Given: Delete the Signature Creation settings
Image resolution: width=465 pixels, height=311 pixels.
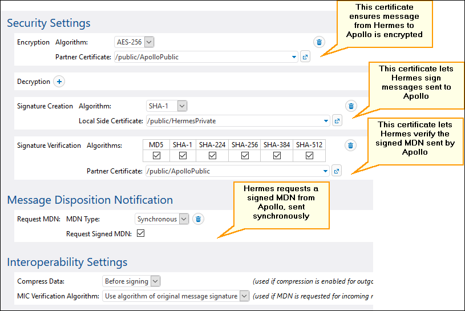Looking at the screenshot, I should [351, 106].
